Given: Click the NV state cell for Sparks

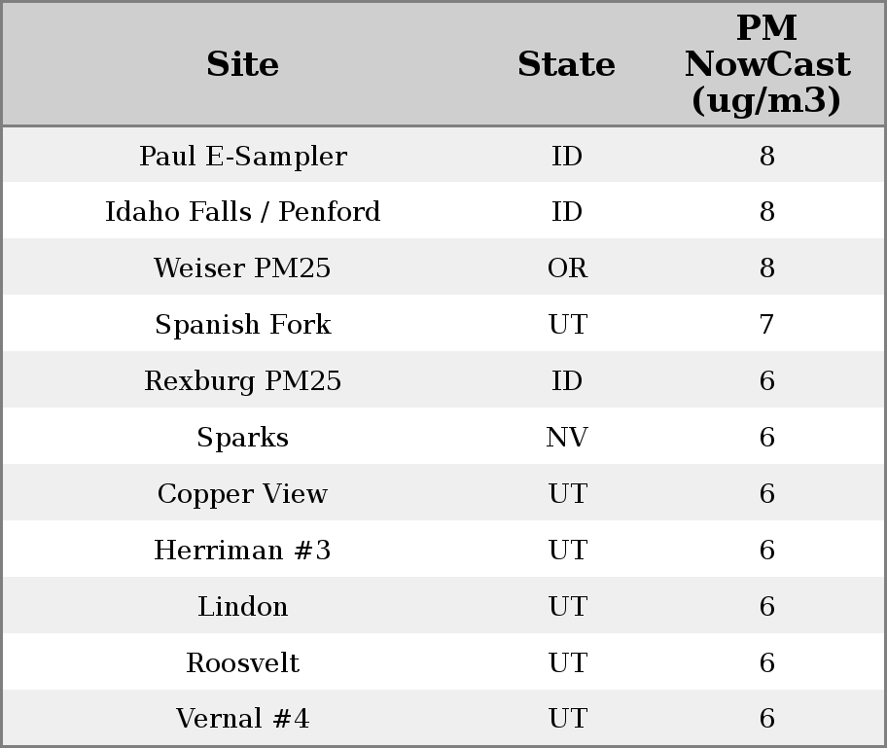Looking at the screenshot, I should pyautogui.click(x=567, y=438).
